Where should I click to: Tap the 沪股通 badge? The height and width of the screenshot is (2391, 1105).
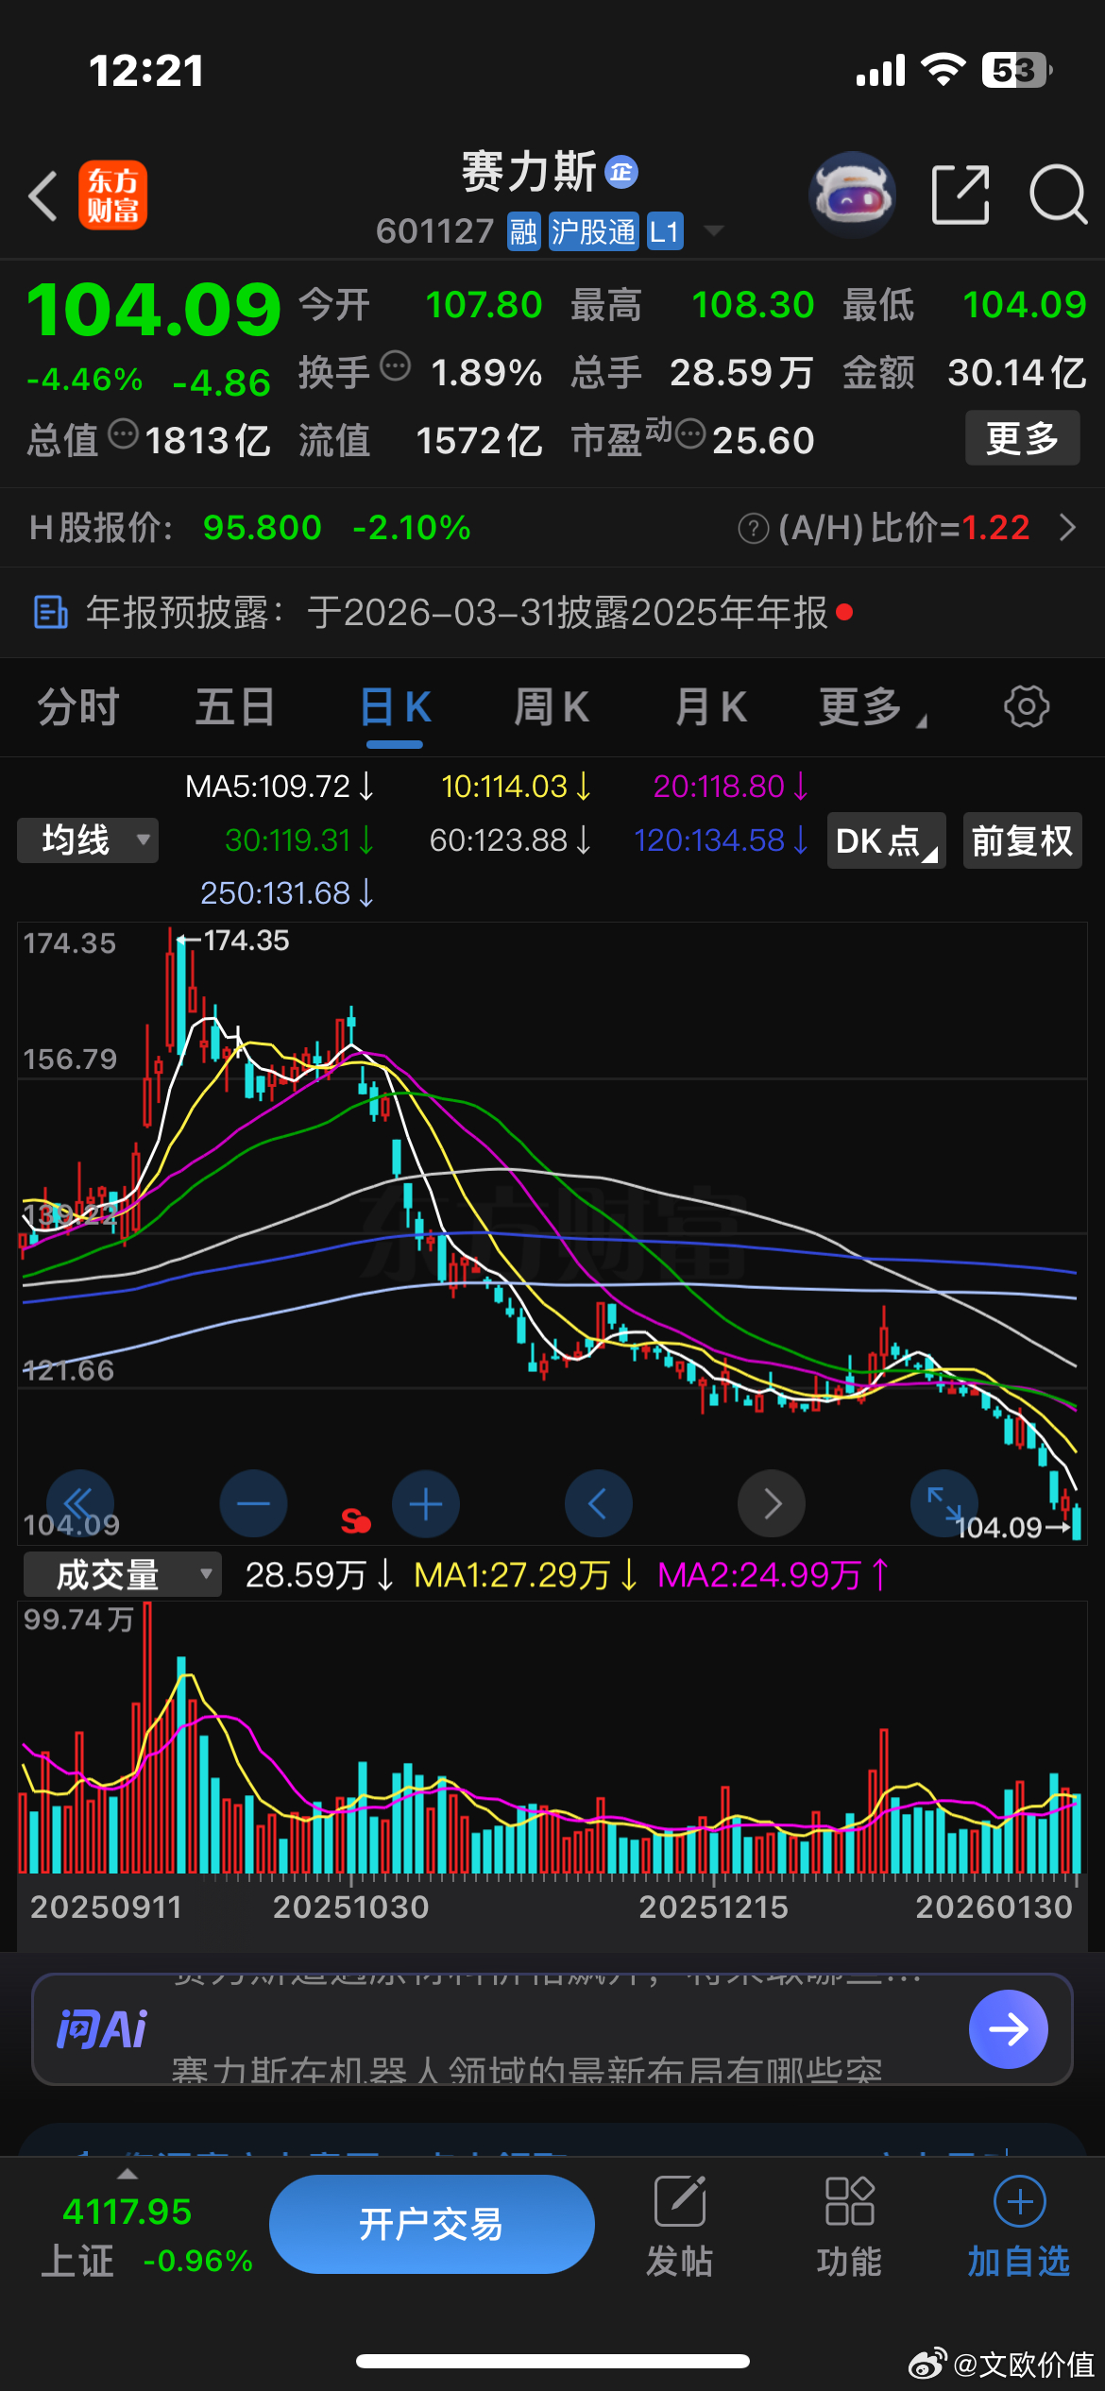point(593,231)
